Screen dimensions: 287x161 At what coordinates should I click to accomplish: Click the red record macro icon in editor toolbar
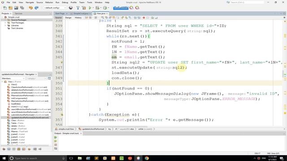pyautogui.click(x=144, y=18)
